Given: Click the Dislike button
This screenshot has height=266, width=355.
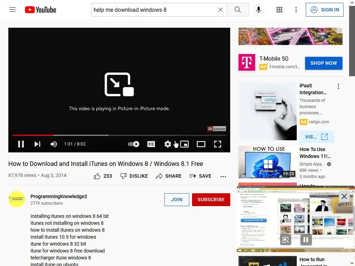Looking at the screenshot, I should point(134,176).
